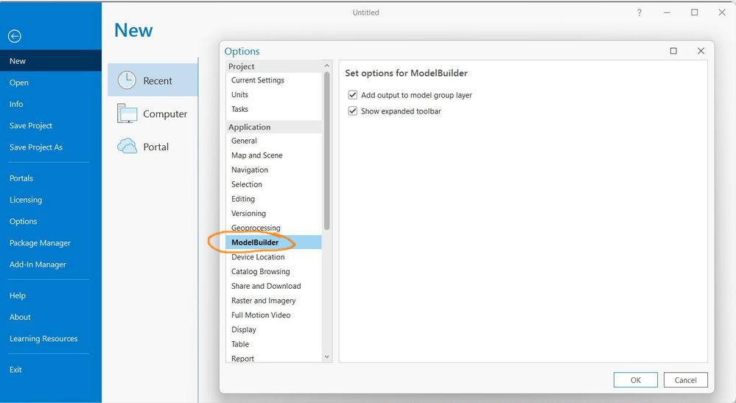Open the Portal cloud icon

pyautogui.click(x=127, y=147)
